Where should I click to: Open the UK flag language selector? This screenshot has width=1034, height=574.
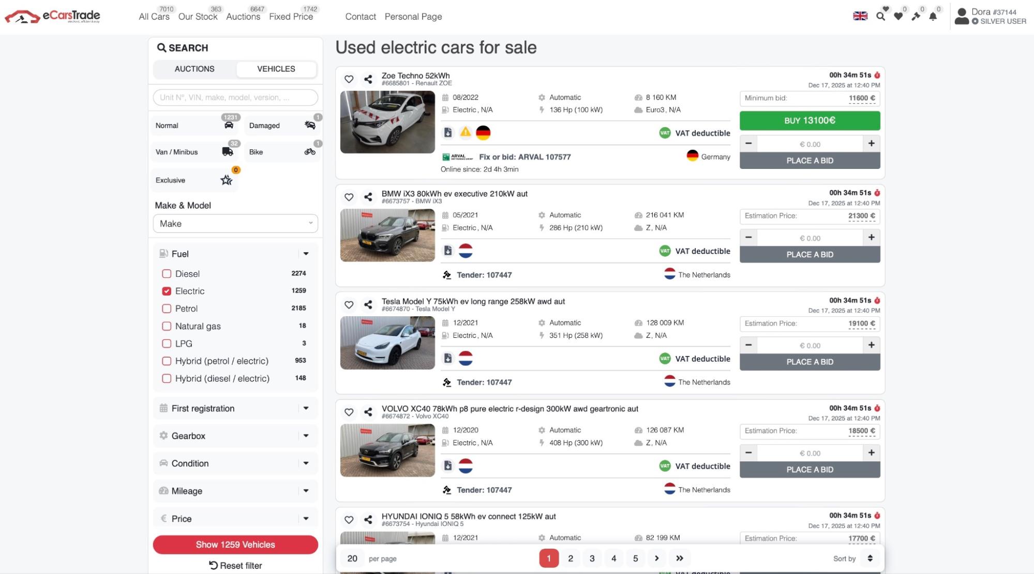(x=860, y=16)
